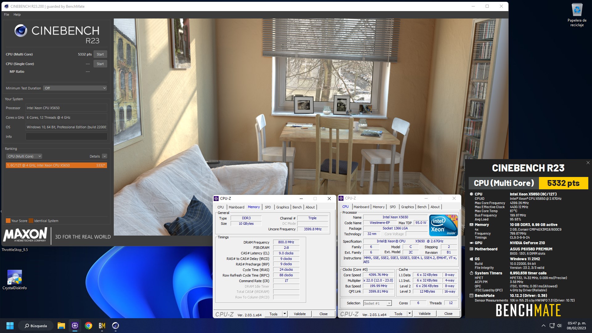592x333 pixels.
Task: Open network status tray icon
Action: pos(552,326)
